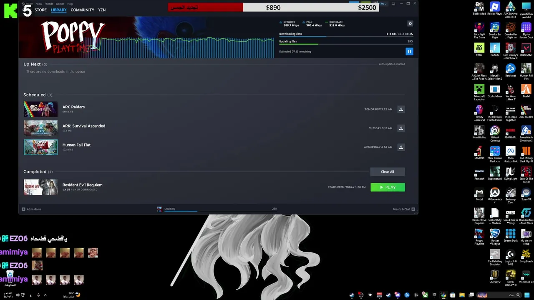Open Minecraft Launcher desktop icon
Image resolution: width=534 pixels, height=300 pixels.
(x=479, y=92)
